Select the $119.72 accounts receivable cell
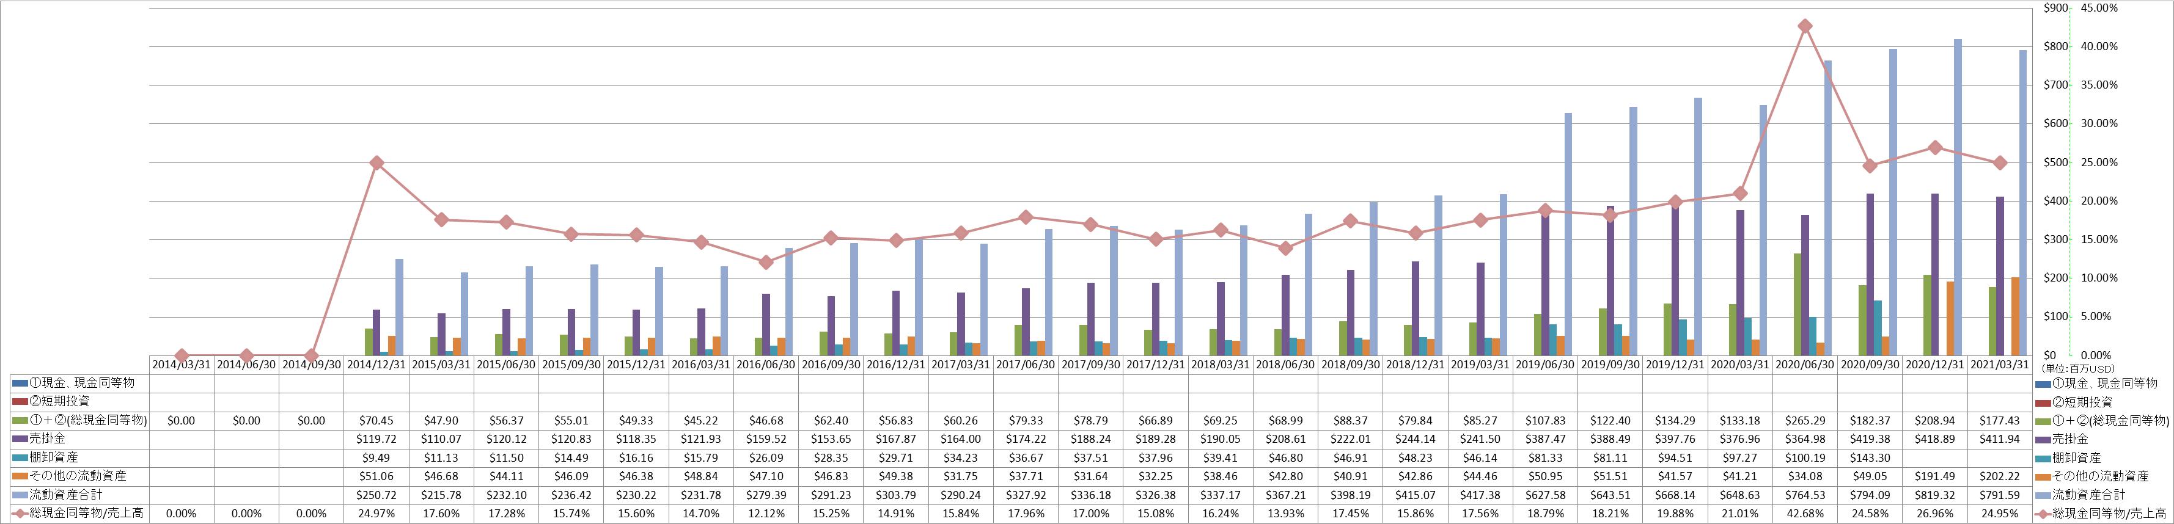This screenshot has height=524, width=2174. click(376, 438)
